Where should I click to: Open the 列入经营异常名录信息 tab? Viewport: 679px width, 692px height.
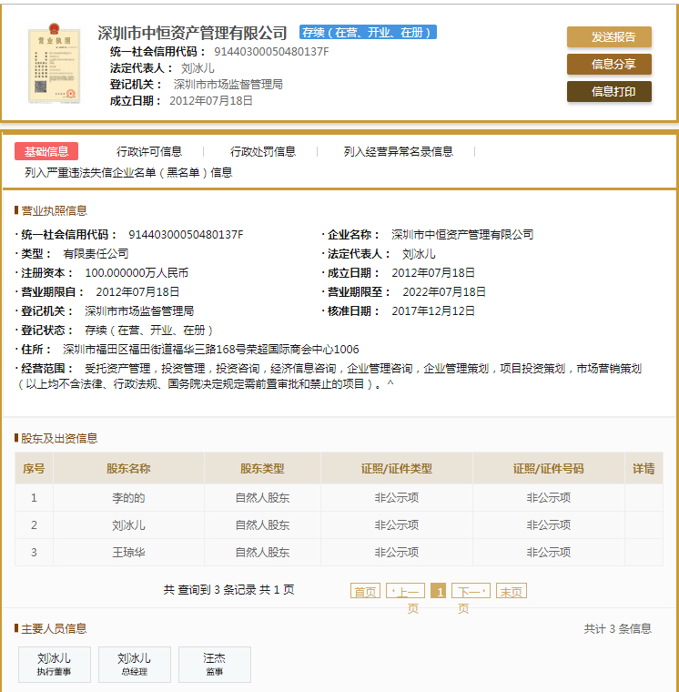(398, 152)
